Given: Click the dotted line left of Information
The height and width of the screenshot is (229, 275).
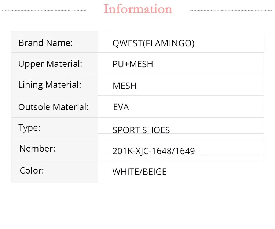Looking at the screenshot, I should (x=44, y=10).
